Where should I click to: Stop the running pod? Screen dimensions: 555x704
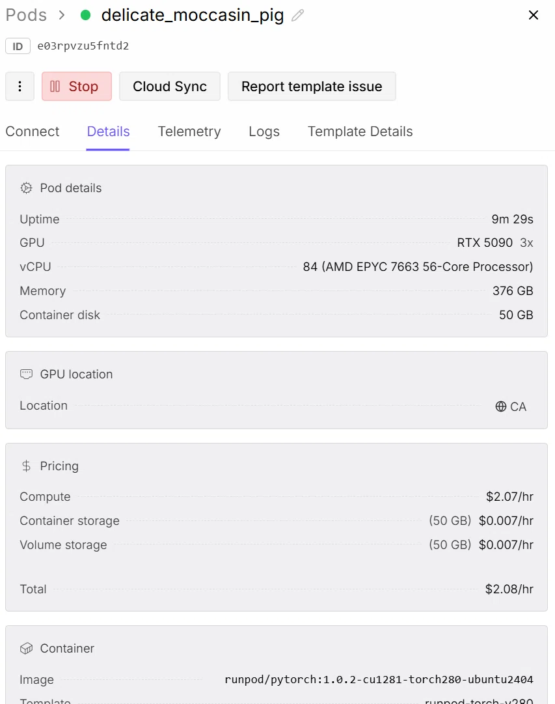pos(77,86)
